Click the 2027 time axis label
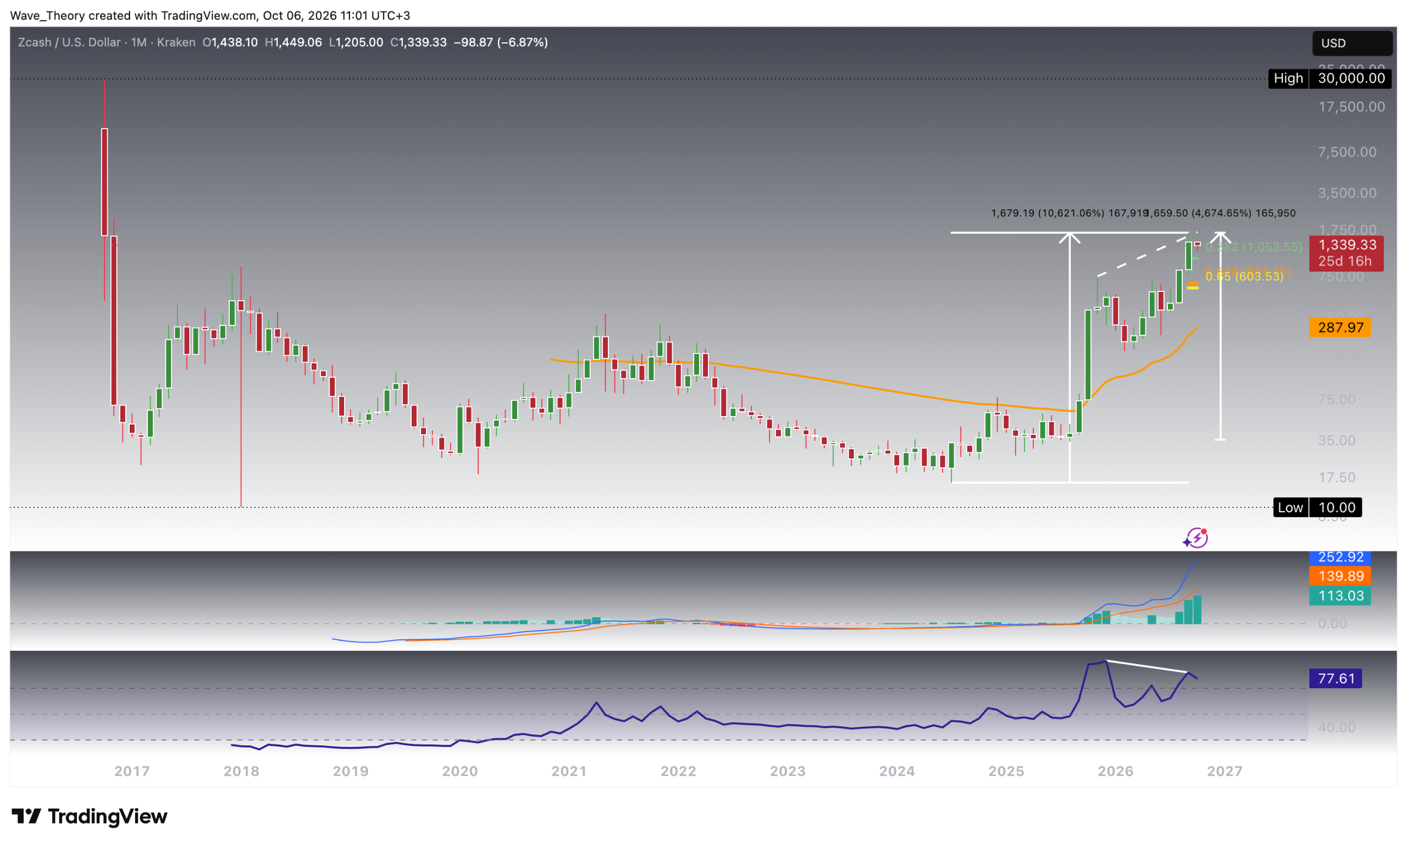Image resolution: width=1407 pixels, height=846 pixels. coord(1225,771)
